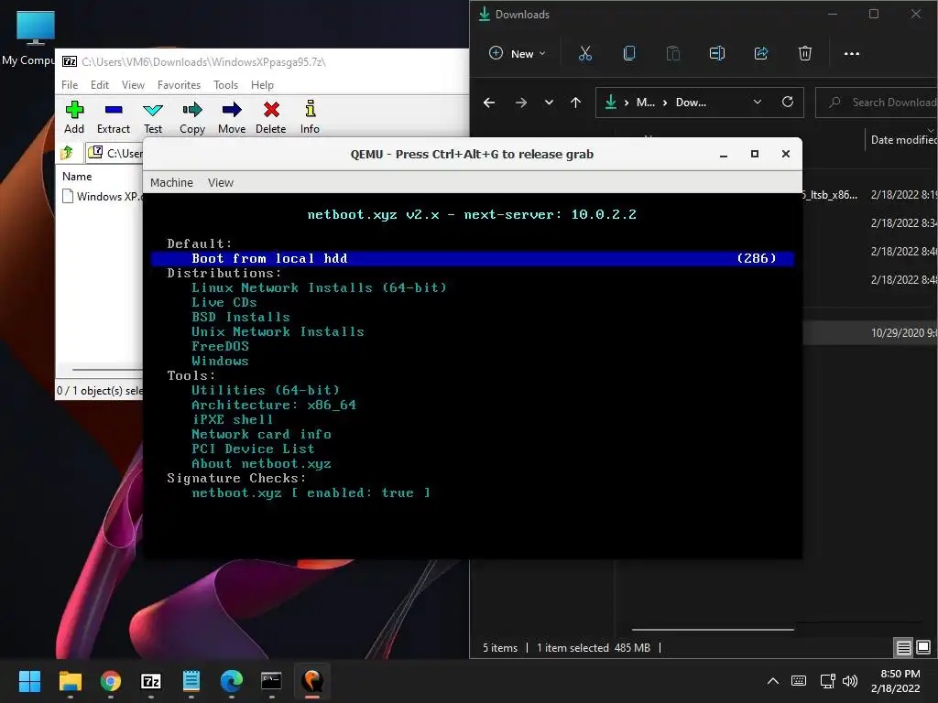938x703 pixels.
Task: Click Paste icon in Downloads toolbar
Action: (x=673, y=53)
